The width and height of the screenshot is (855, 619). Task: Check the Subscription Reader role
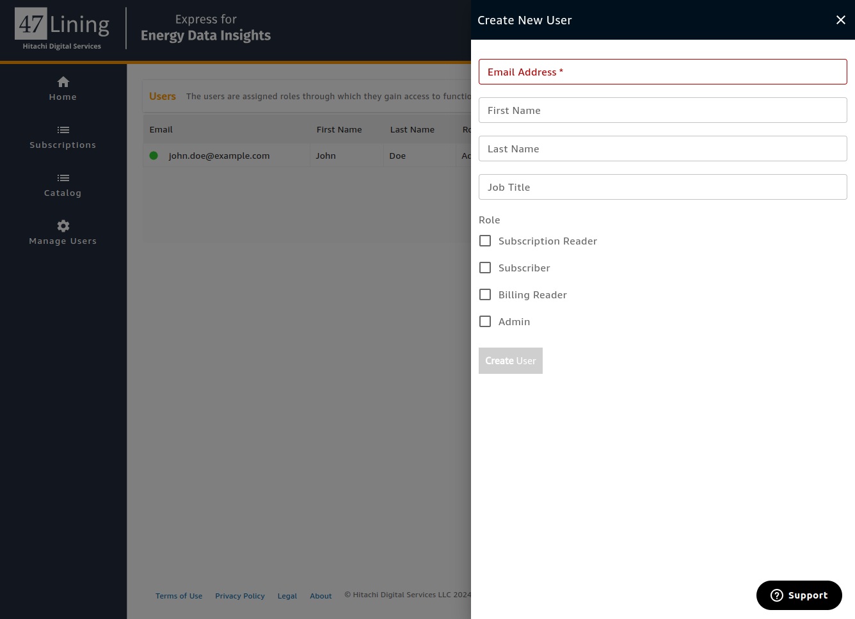(485, 241)
